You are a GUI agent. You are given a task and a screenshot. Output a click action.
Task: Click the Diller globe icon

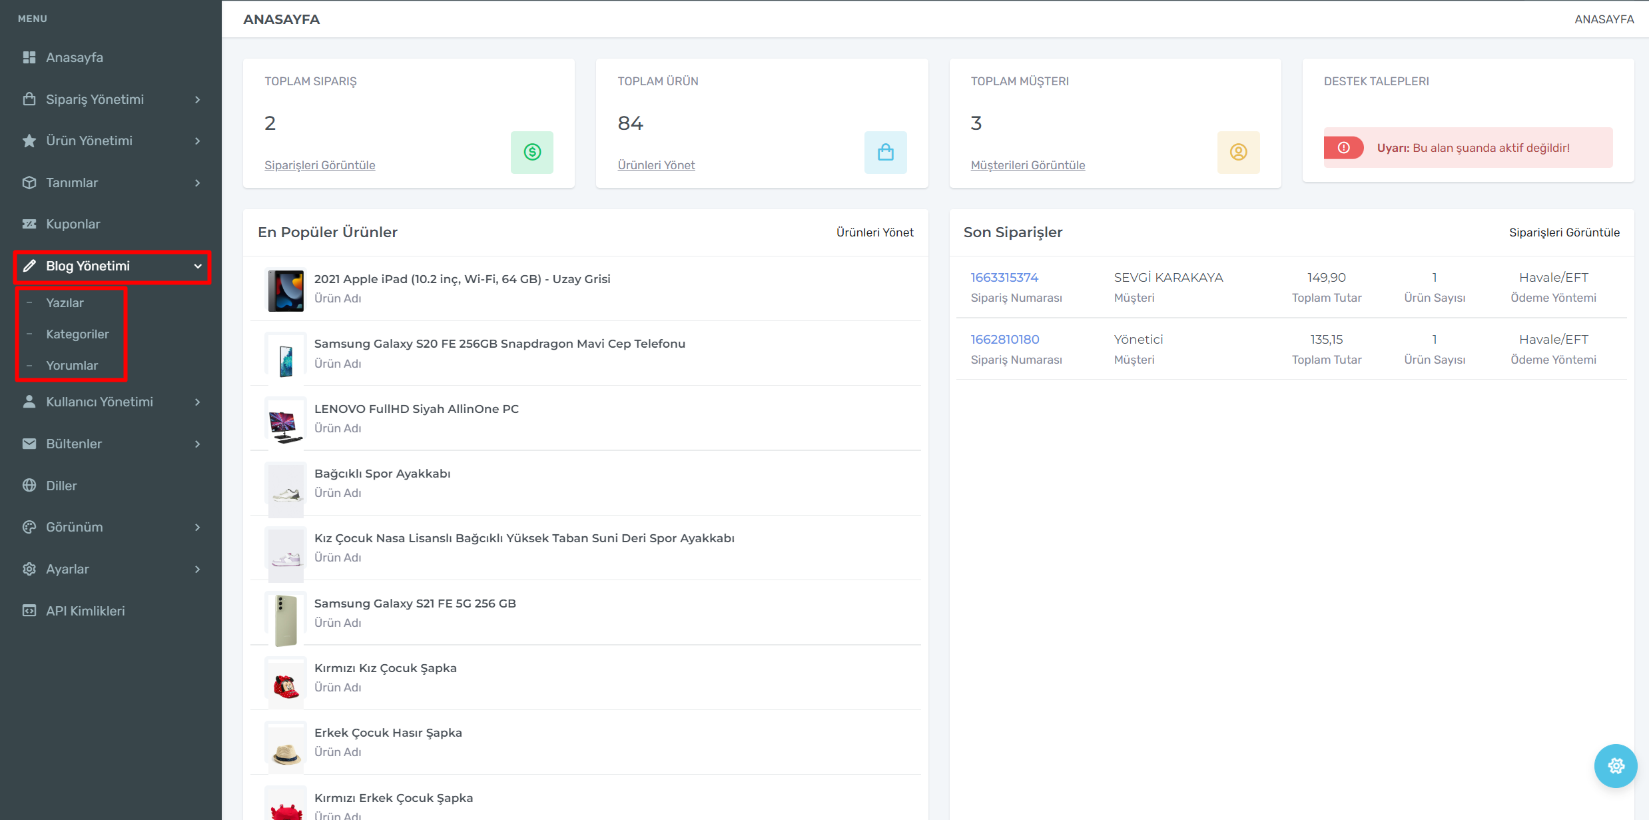29,486
